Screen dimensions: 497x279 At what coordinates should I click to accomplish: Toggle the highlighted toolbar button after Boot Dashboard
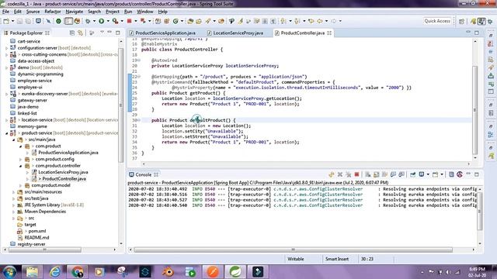[68, 21]
